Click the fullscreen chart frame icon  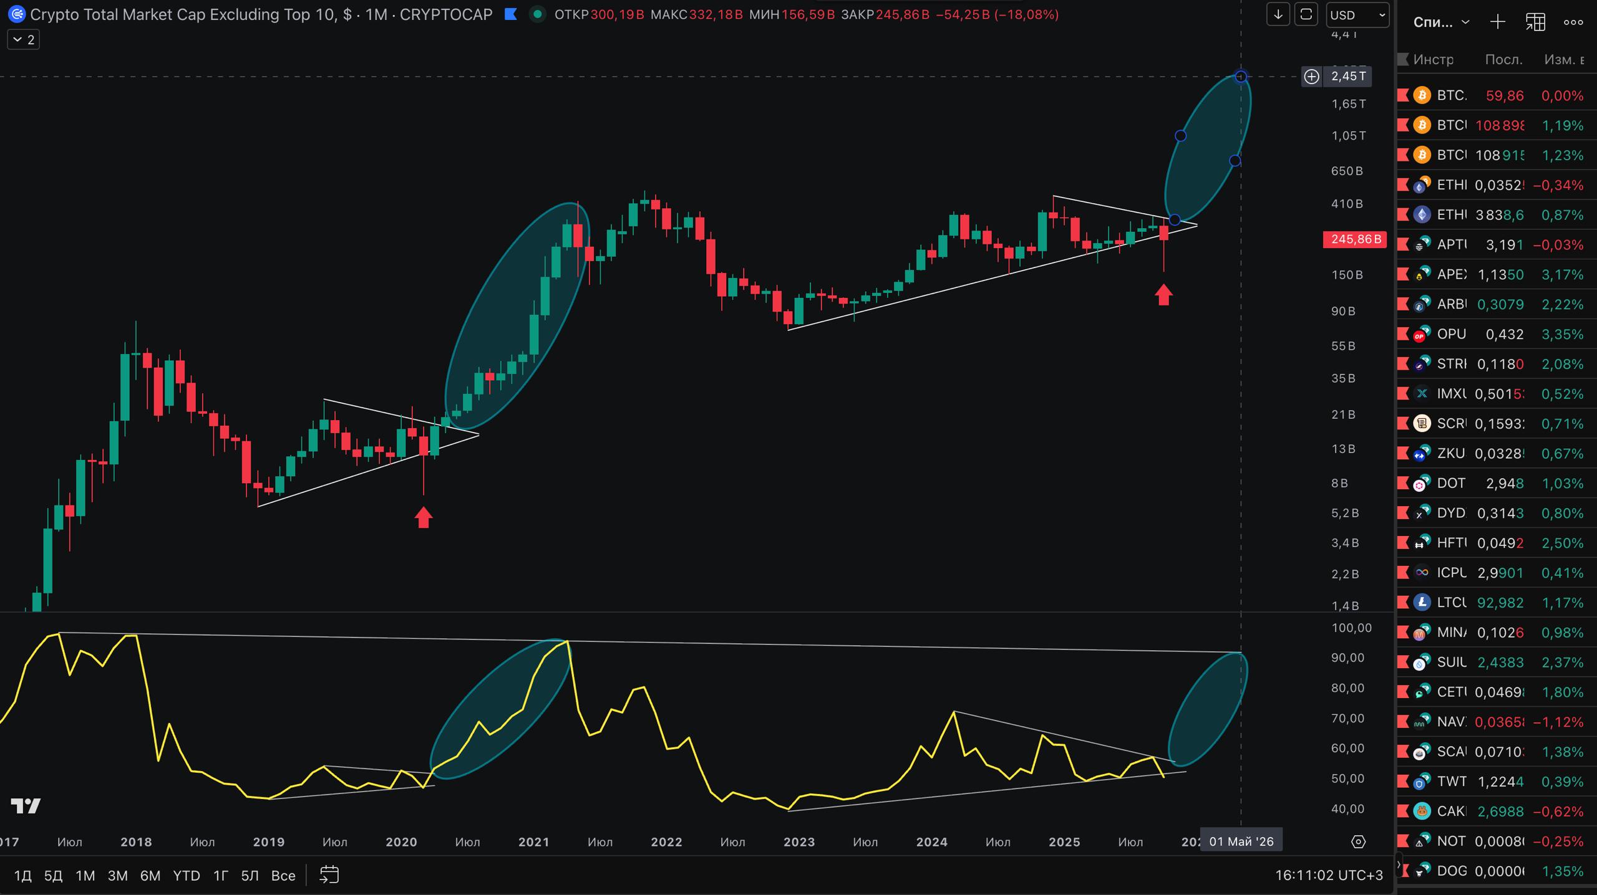pos(1306,14)
